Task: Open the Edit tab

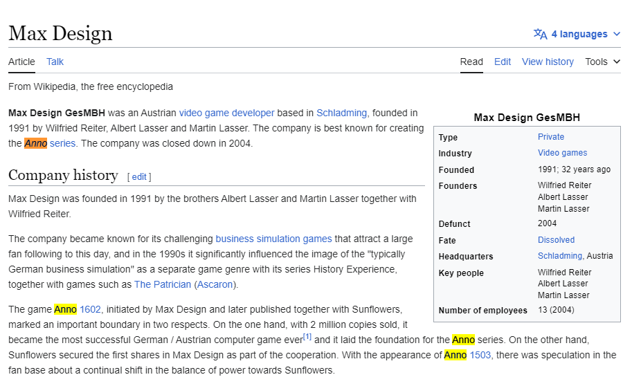Action: 503,62
